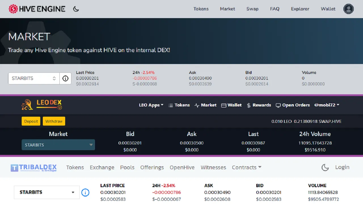Screen dimensions: 363x206
Task: View Open Orders in LeoDex
Action: tap(296, 105)
